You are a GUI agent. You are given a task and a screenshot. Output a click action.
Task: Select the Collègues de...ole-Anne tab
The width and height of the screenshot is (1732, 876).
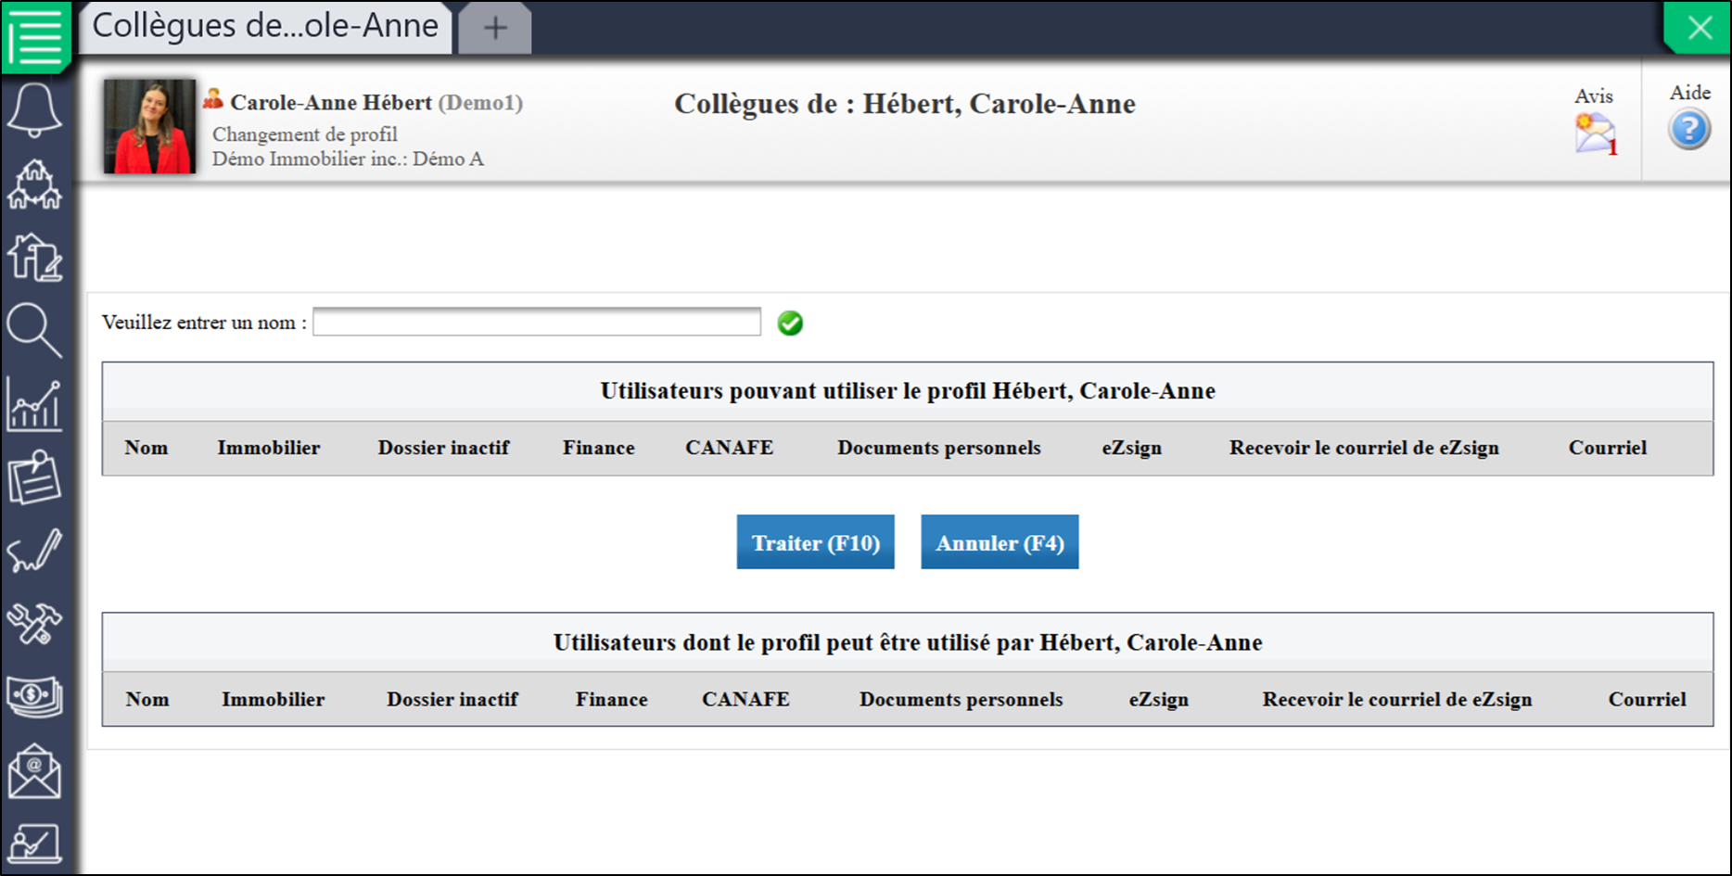pos(266,27)
